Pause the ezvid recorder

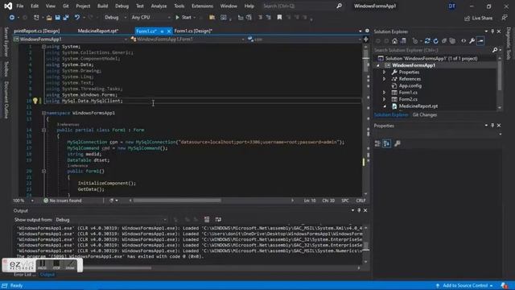pos(43,265)
